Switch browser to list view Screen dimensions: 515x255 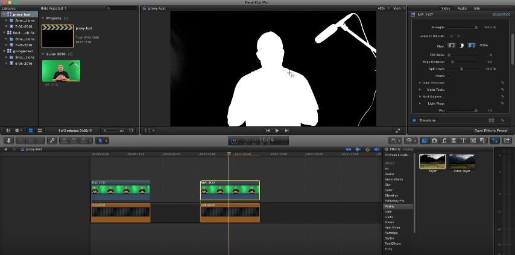pos(40,131)
